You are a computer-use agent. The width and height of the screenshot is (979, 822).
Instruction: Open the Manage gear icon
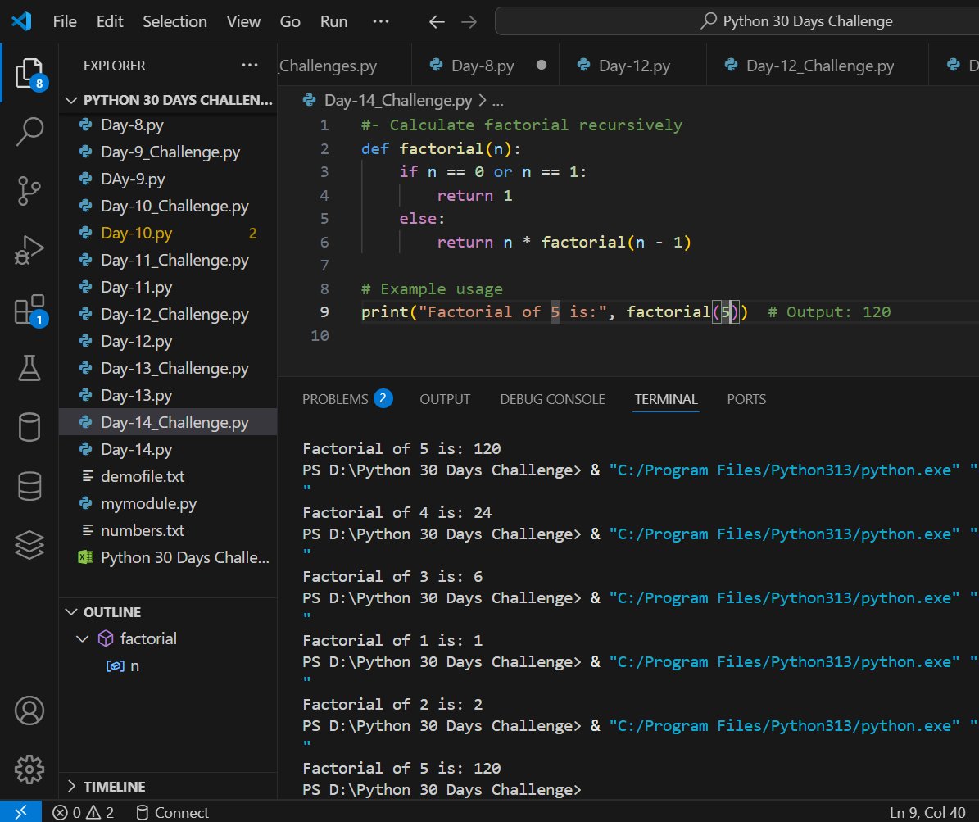pyautogui.click(x=29, y=770)
